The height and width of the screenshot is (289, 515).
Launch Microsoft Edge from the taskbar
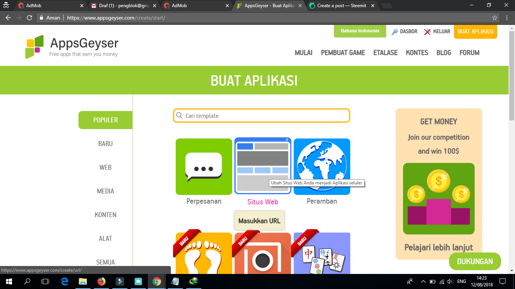pyautogui.click(x=64, y=281)
